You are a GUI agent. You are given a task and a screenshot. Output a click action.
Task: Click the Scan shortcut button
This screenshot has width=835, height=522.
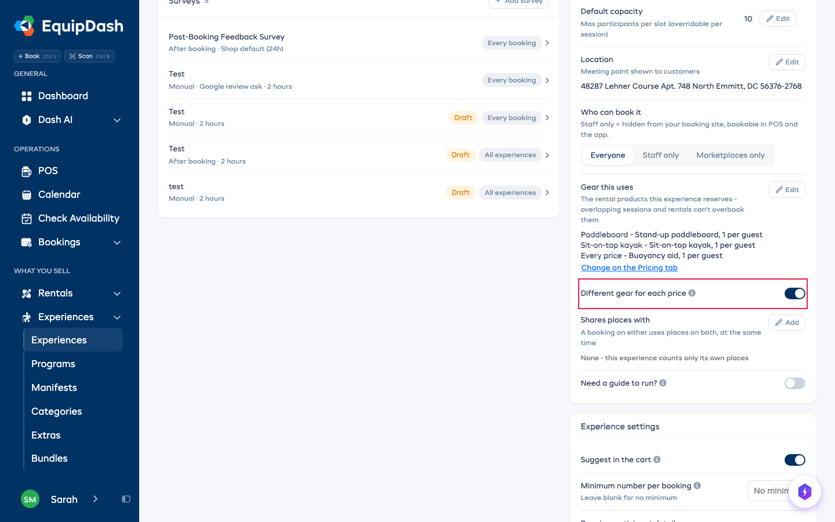point(89,56)
